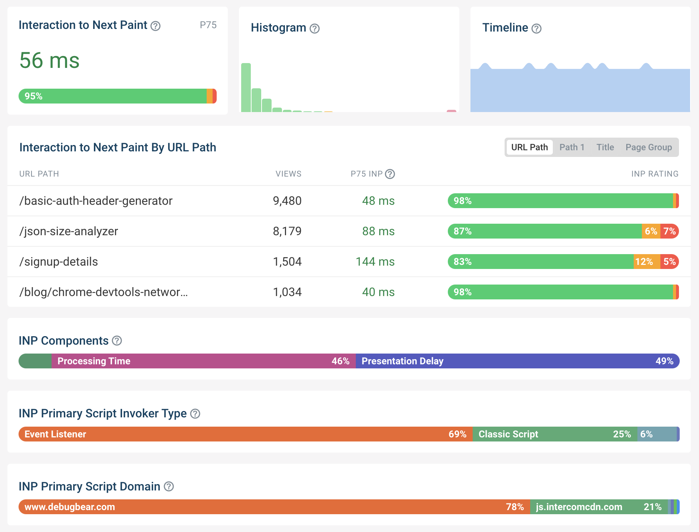Click the green input delay segment in INP Components
699x532 pixels.
point(35,361)
